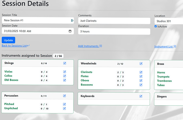
Task: Open the Instrument List link
Action: (x=165, y=47)
